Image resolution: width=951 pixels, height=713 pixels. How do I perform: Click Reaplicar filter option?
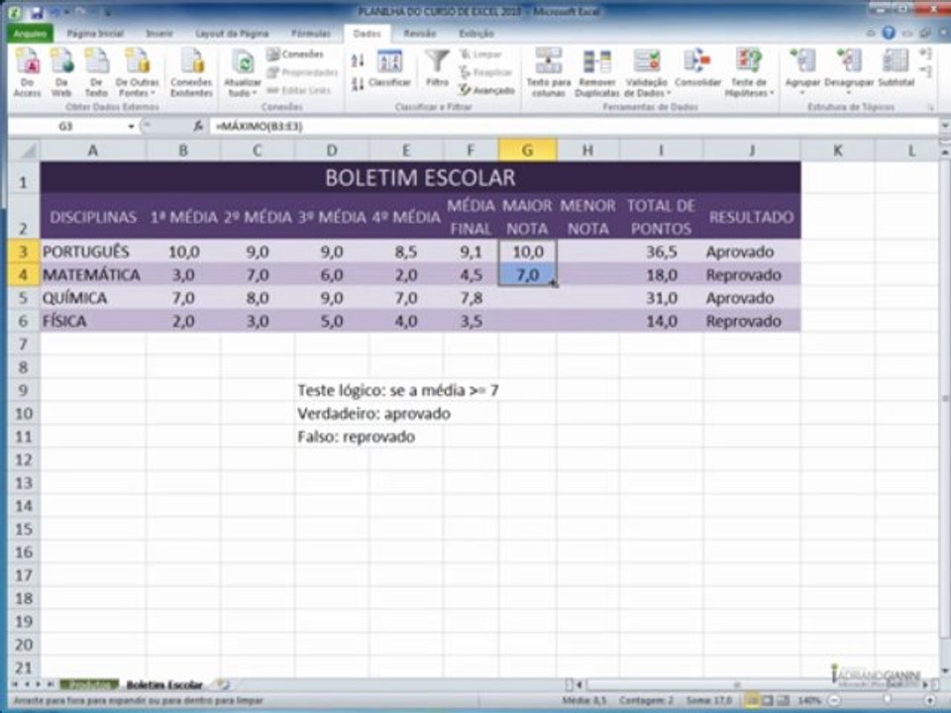click(484, 72)
